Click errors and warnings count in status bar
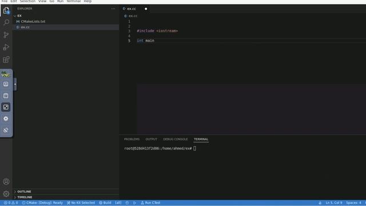This screenshot has width=366, height=206. point(11,203)
